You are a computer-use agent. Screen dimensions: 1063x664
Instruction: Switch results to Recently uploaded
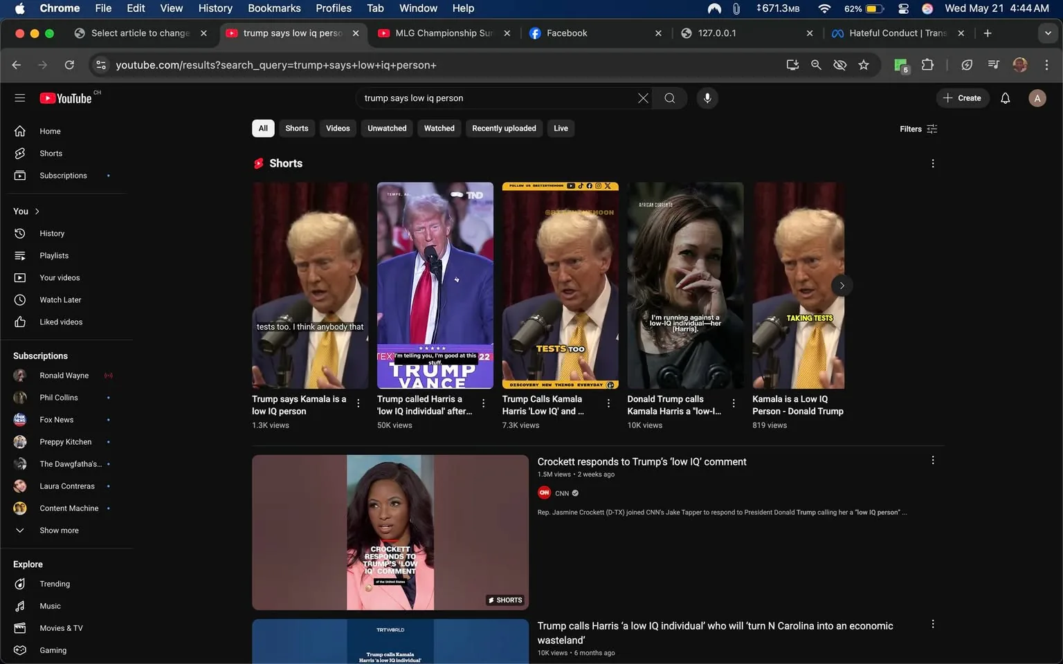point(503,128)
